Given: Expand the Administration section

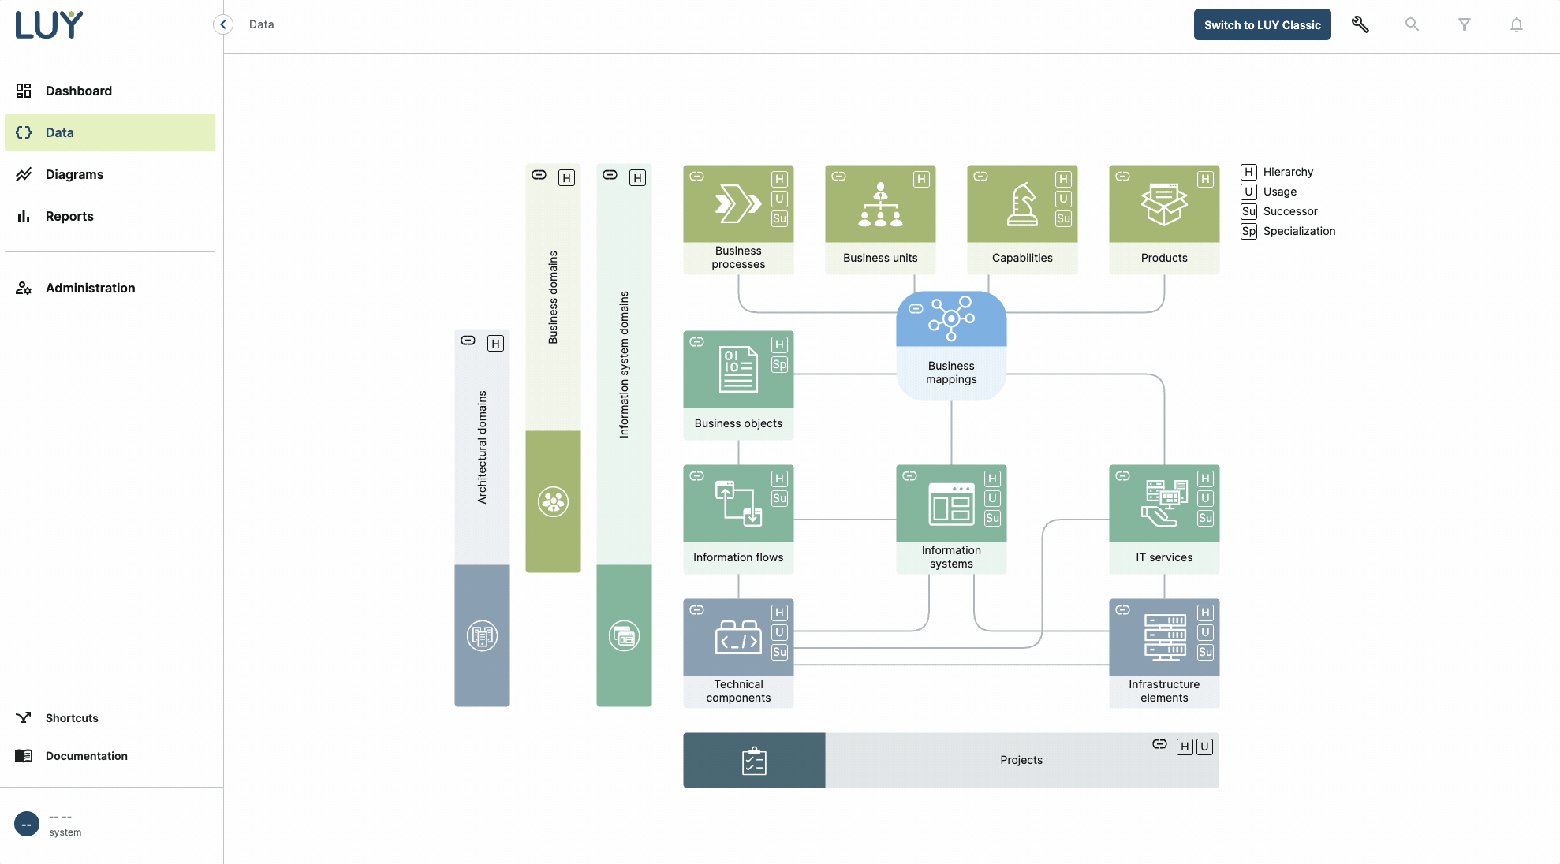Looking at the screenshot, I should click(x=90, y=288).
